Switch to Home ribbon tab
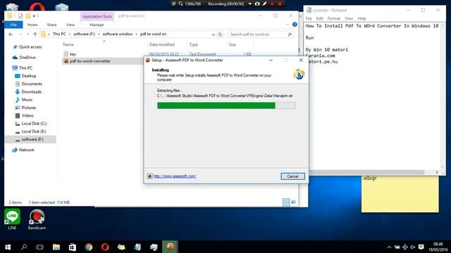This screenshot has height=253, width=451. (32, 25)
